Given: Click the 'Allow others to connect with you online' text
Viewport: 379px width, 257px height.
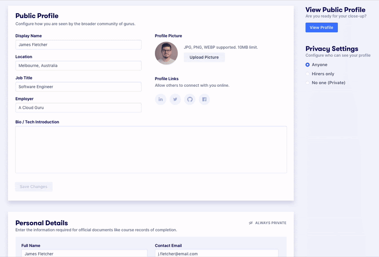Looking at the screenshot, I should [192, 85].
